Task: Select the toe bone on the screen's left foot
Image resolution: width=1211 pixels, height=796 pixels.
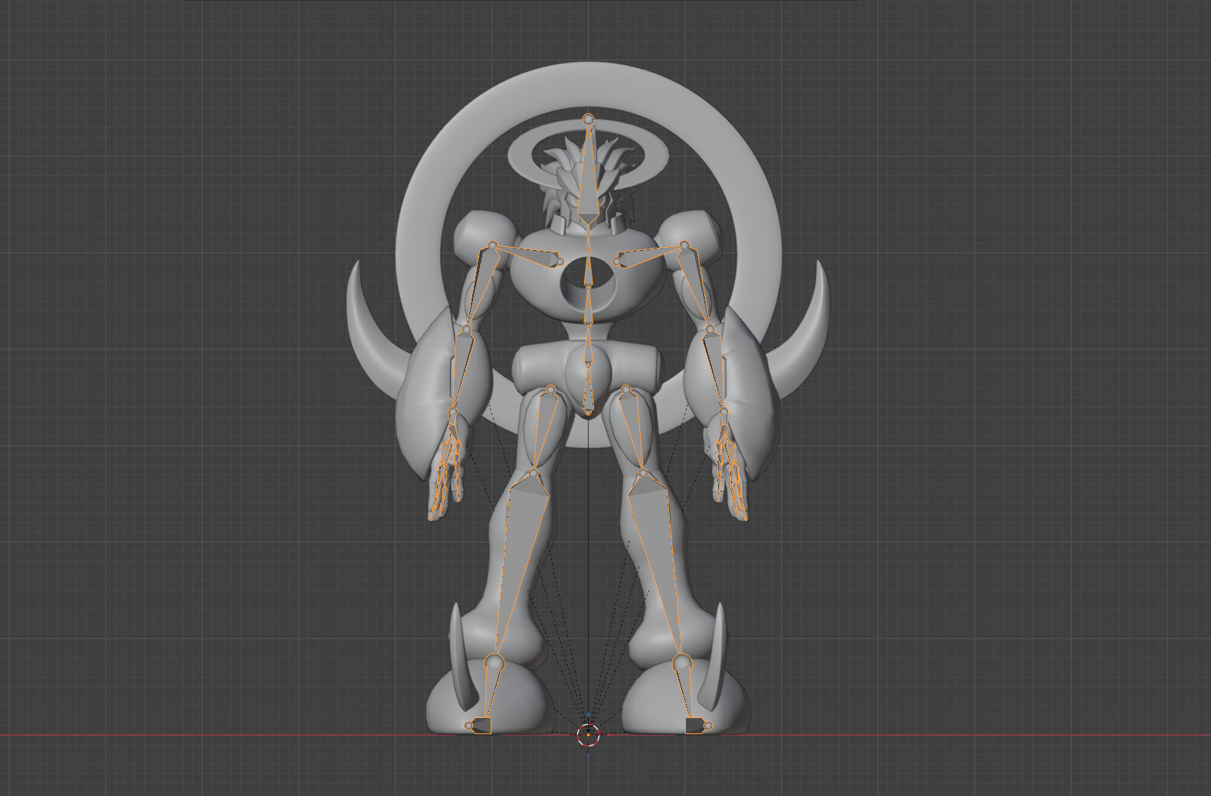Action: 481,726
